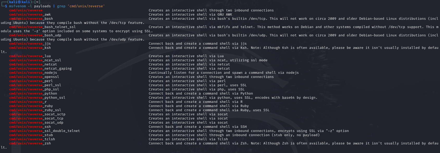Select the cmd/unix/reverse_zsh payload name

[x=30, y=143]
